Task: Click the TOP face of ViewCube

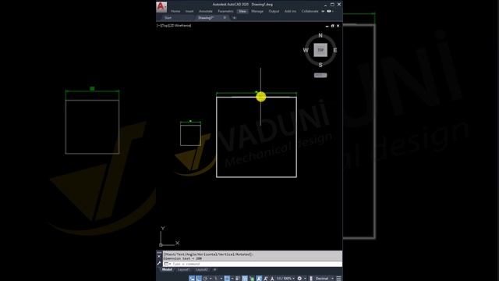Action: pos(320,50)
